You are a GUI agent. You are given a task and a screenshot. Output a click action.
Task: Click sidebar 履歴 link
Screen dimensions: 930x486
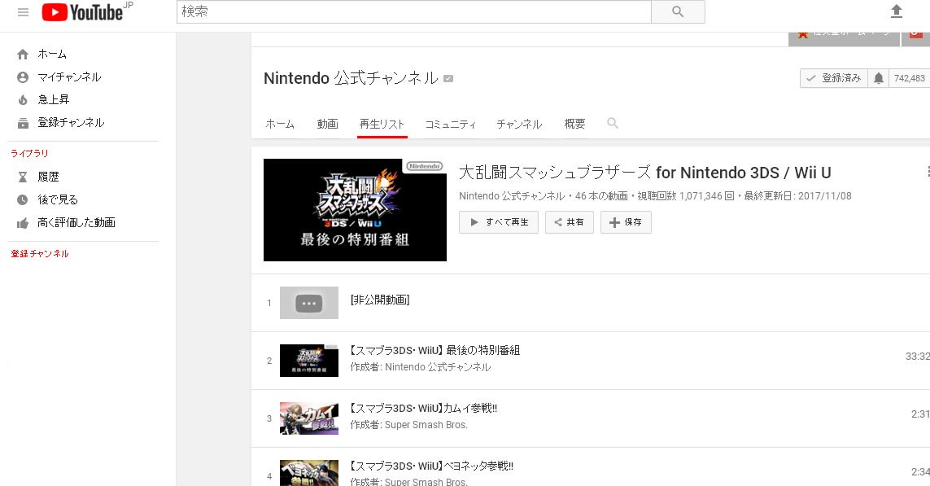(48, 177)
